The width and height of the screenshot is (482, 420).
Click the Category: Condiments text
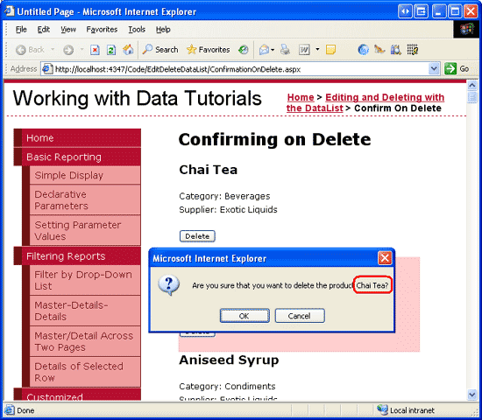(x=227, y=386)
